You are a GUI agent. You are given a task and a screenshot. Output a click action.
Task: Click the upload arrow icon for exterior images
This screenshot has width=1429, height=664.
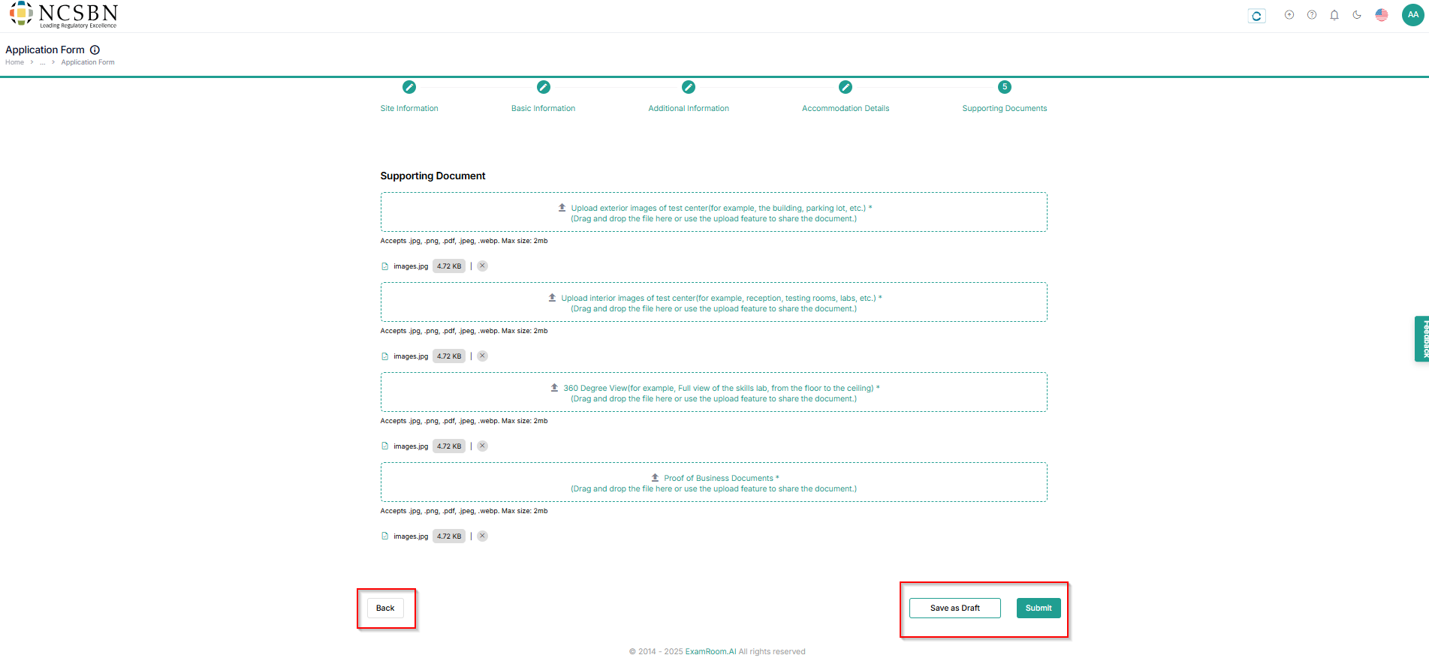[x=562, y=208]
